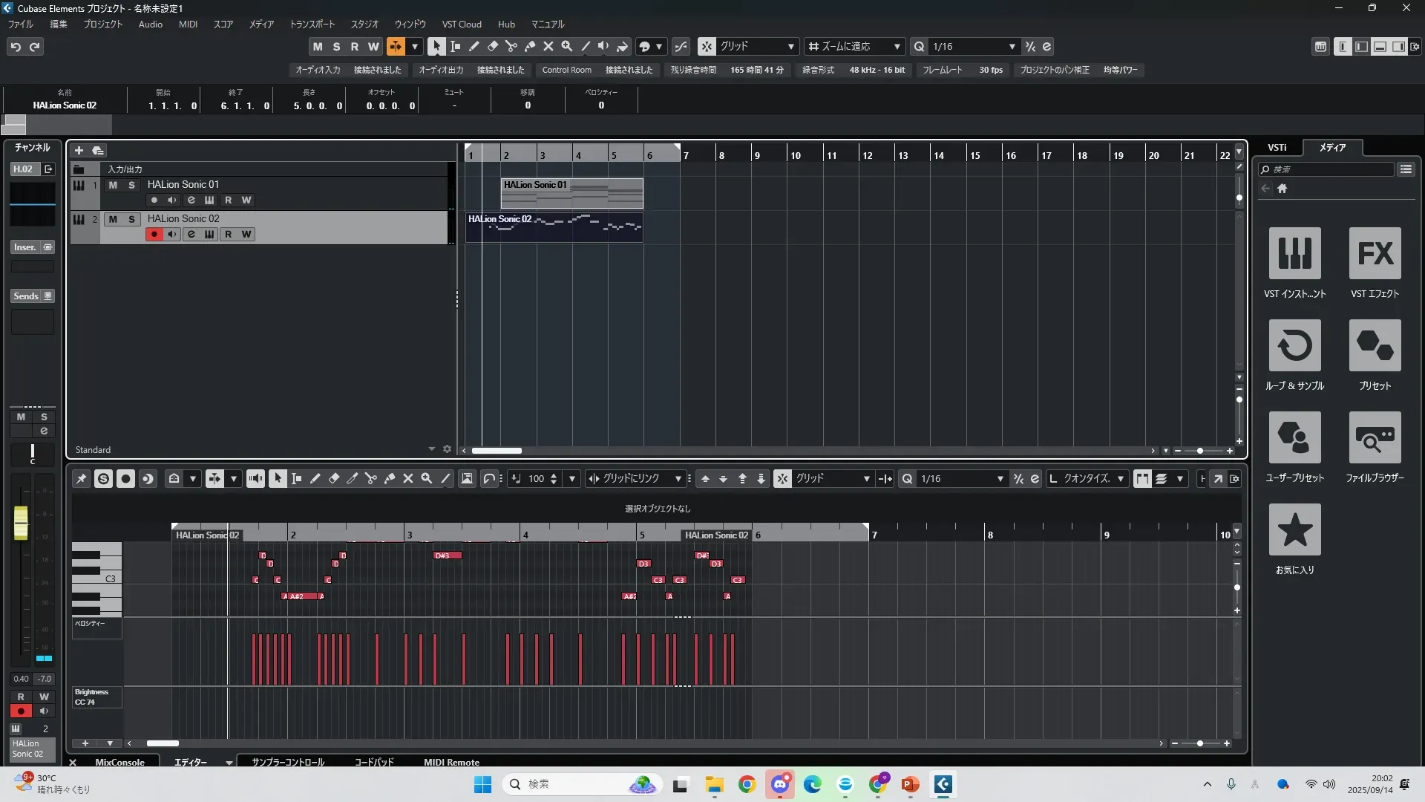1425x802 pixels.
Task: Open the トランスポート menu
Action: [312, 24]
